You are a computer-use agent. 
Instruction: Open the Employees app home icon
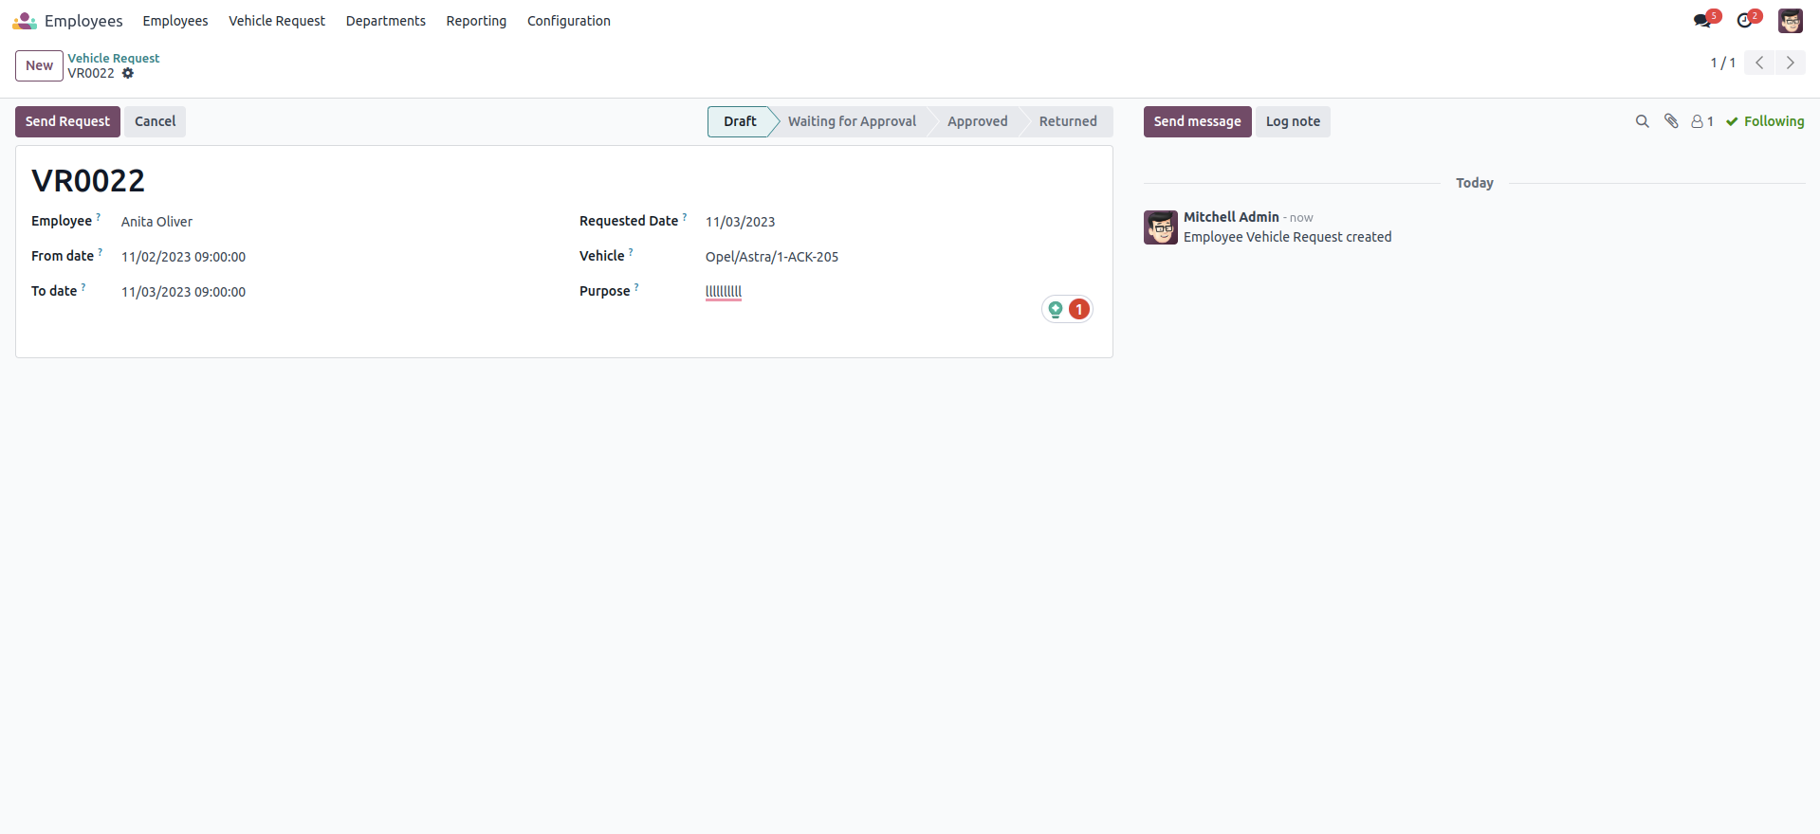point(25,21)
